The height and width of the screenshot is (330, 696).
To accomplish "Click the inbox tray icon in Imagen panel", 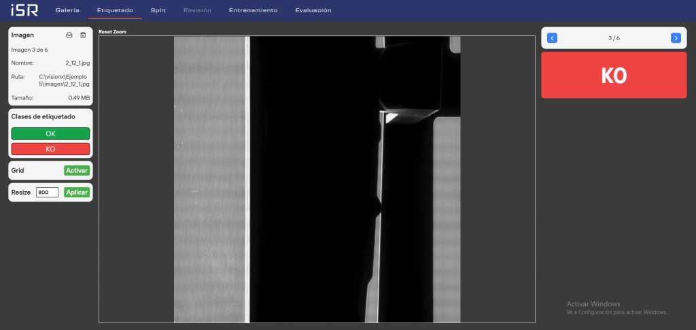I will tap(69, 35).
